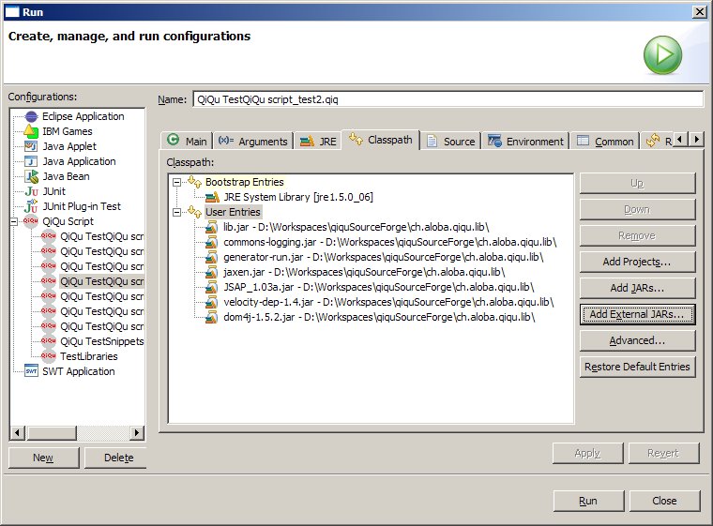Image resolution: width=713 pixels, height=526 pixels.
Task: Select 'jaxen.jar' classpath entry text
Action: point(364,272)
